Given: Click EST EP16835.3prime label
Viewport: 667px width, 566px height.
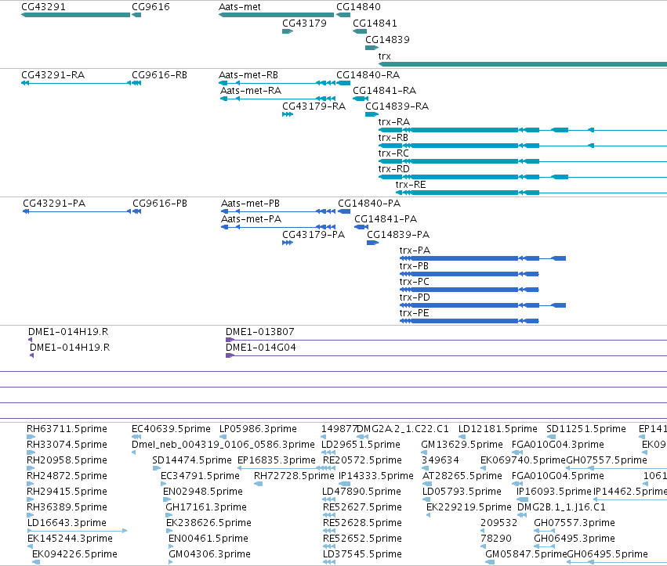Looking at the screenshot, I should 277,460.
